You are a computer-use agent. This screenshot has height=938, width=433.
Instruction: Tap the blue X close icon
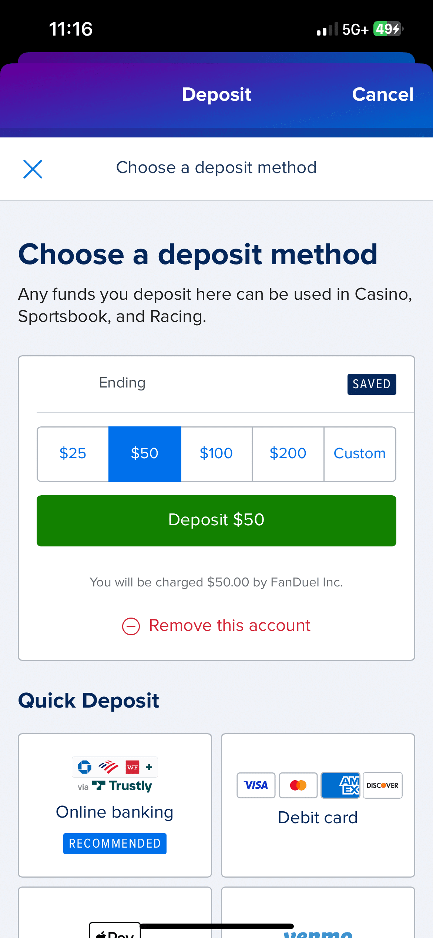pos(33,169)
